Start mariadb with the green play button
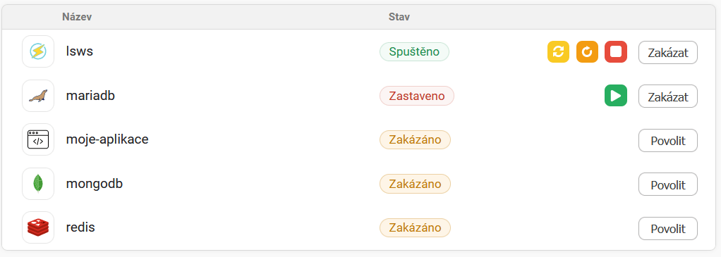721x257 pixels. tap(616, 96)
